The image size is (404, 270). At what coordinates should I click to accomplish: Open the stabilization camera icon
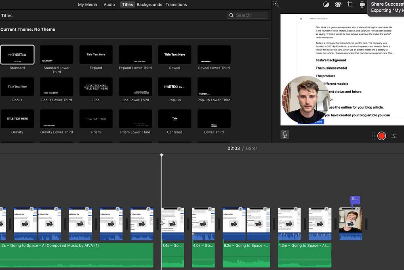(362, 4)
